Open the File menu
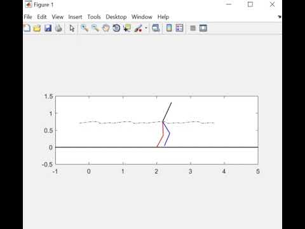 [x=28, y=17]
